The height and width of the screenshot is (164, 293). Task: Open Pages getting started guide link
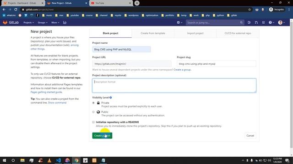pos(46,92)
